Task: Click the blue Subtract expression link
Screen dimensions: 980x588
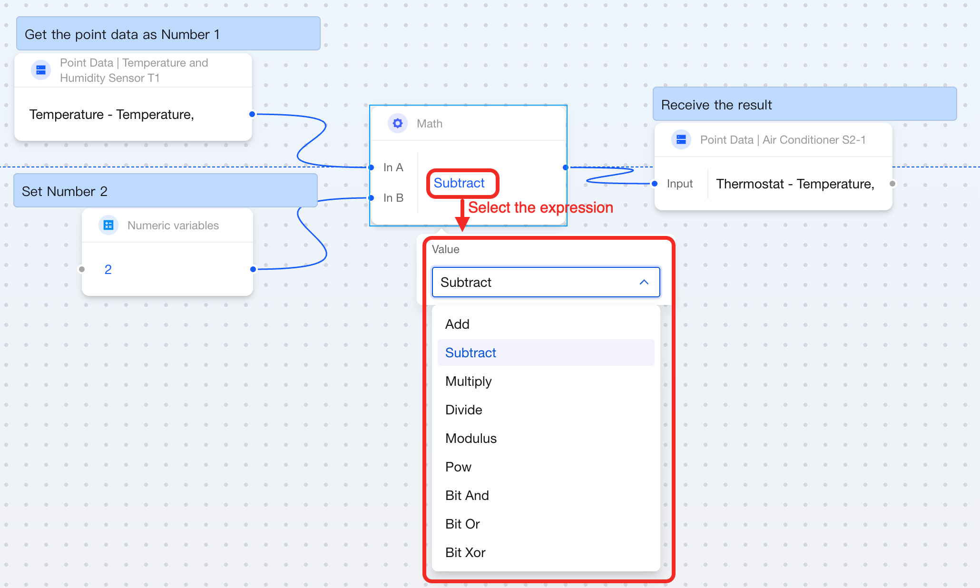Action: [459, 183]
